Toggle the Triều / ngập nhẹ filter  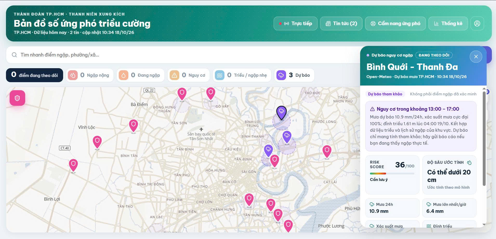pos(242,75)
